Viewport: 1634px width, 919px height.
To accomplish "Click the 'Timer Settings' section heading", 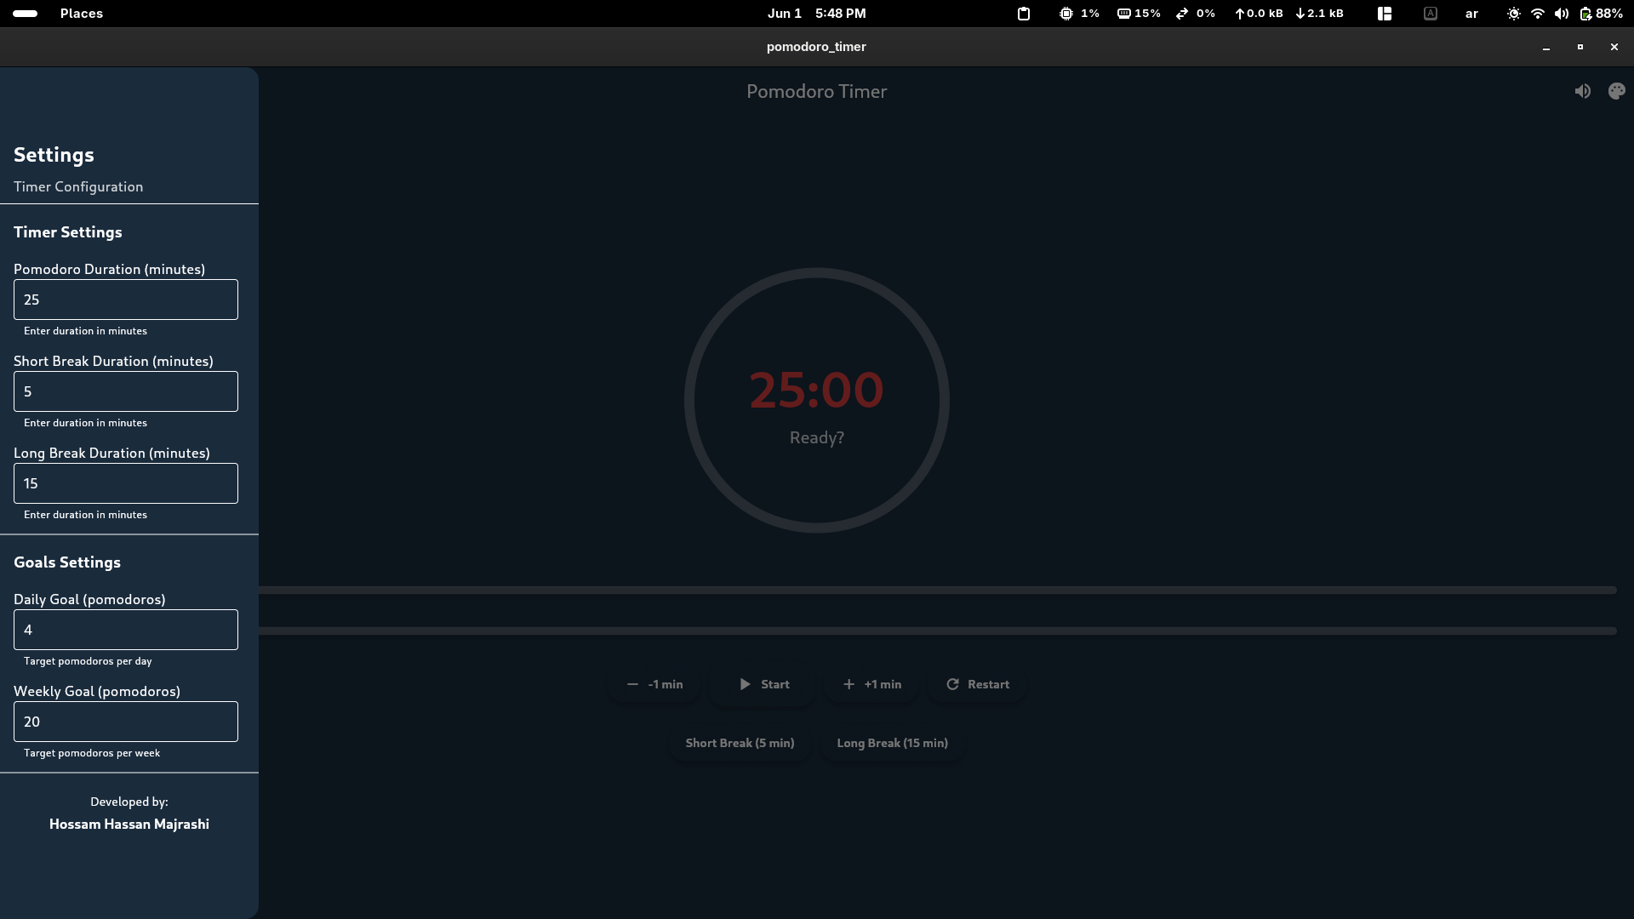I will pos(68,232).
